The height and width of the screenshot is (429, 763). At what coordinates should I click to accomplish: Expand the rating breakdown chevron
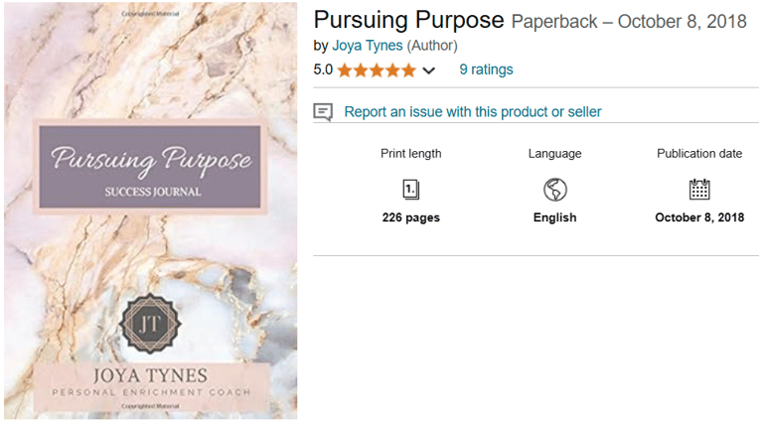pos(429,71)
